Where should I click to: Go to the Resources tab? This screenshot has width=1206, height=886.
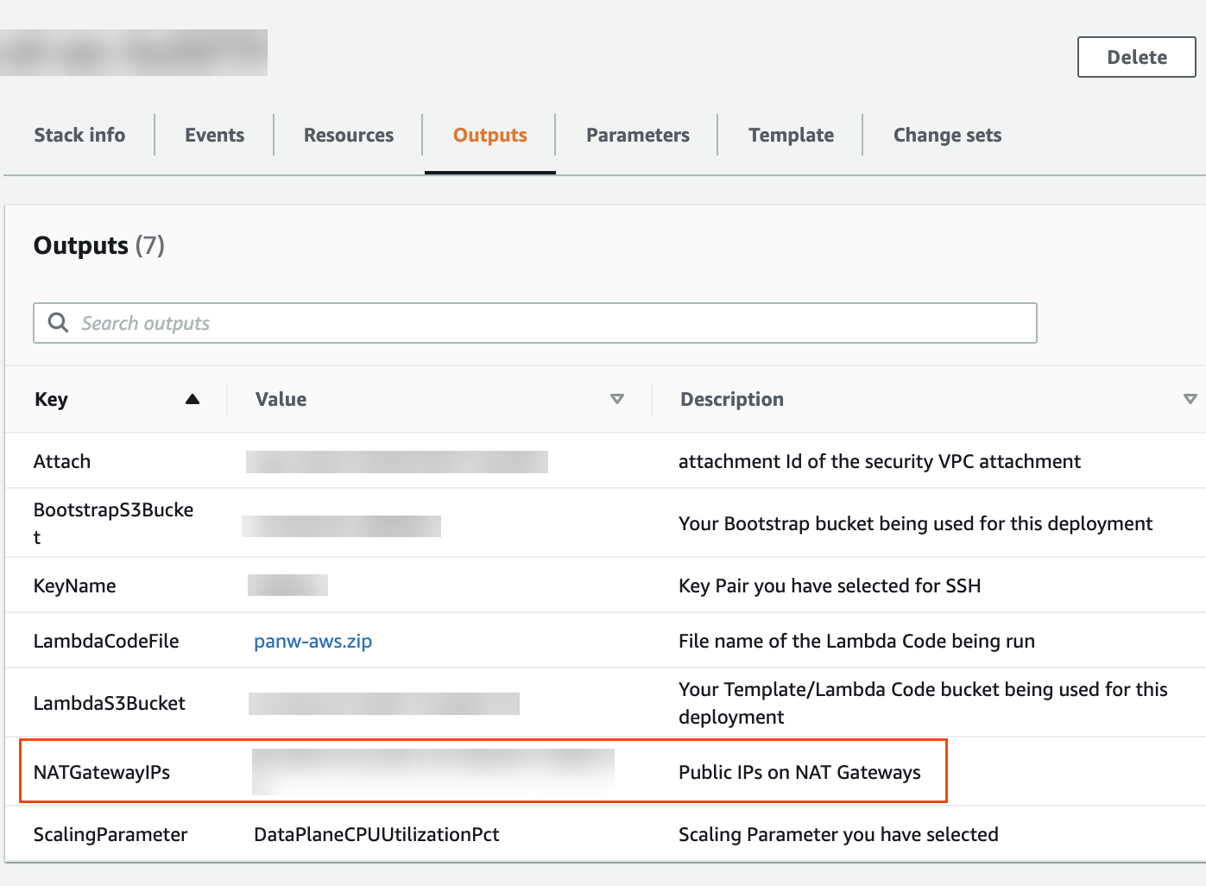click(348, 136)
